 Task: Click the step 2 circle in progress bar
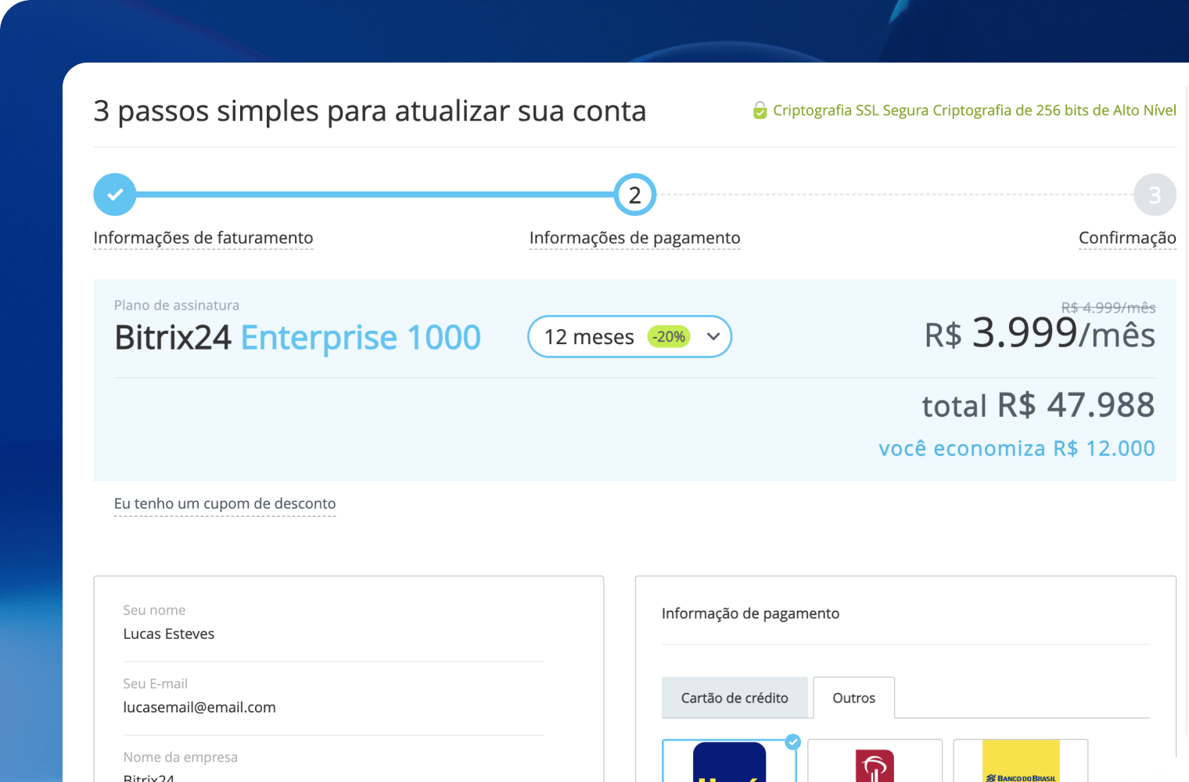[x=634, y=195]
